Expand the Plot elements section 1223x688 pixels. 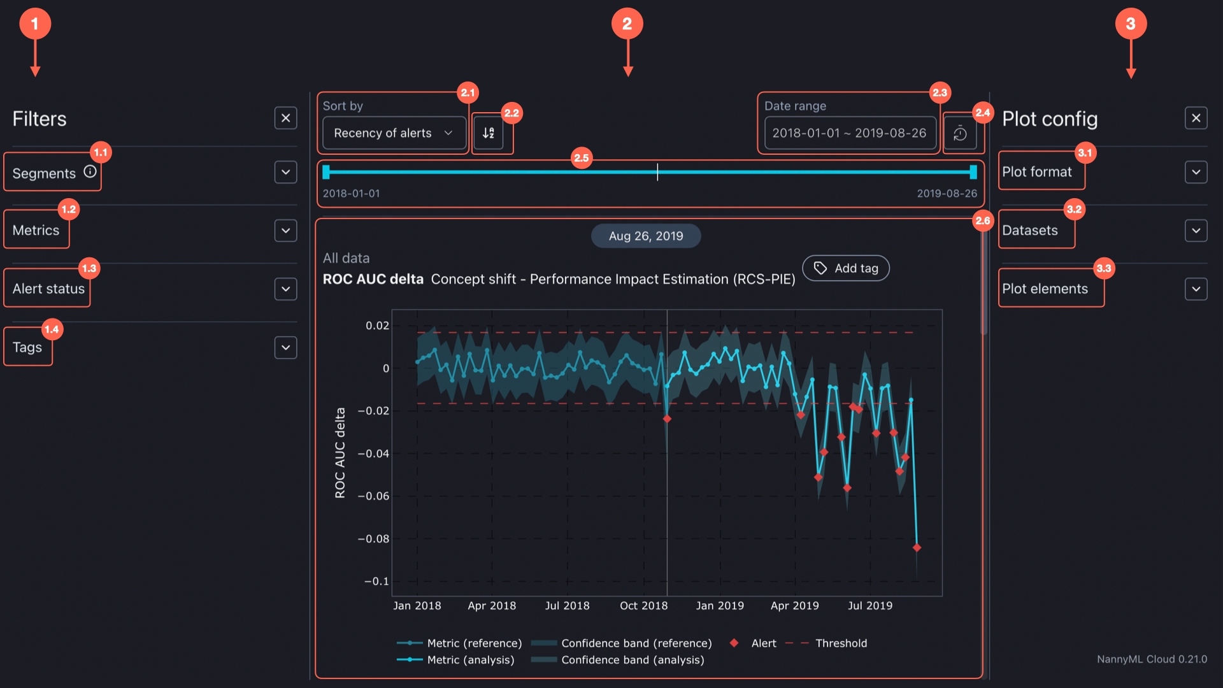tap(1196, 289)
